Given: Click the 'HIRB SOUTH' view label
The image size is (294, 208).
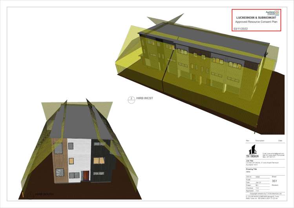Looking at the screenshot, I should pos(44,194).
